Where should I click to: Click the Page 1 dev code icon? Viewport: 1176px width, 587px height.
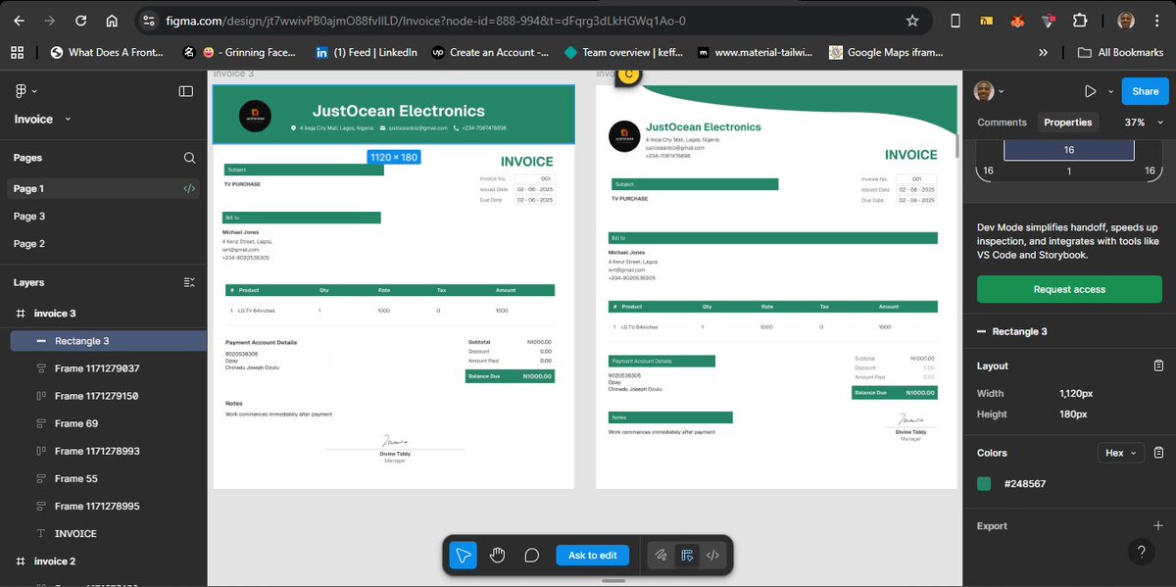coord(189,189)
